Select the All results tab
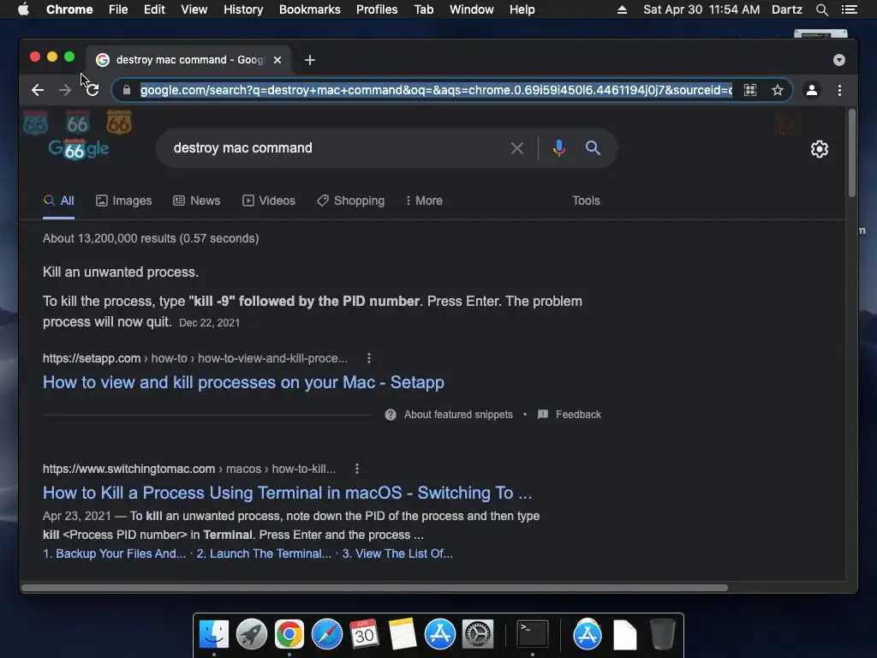This screenshot has width=877, height=658. pos(59,200)
